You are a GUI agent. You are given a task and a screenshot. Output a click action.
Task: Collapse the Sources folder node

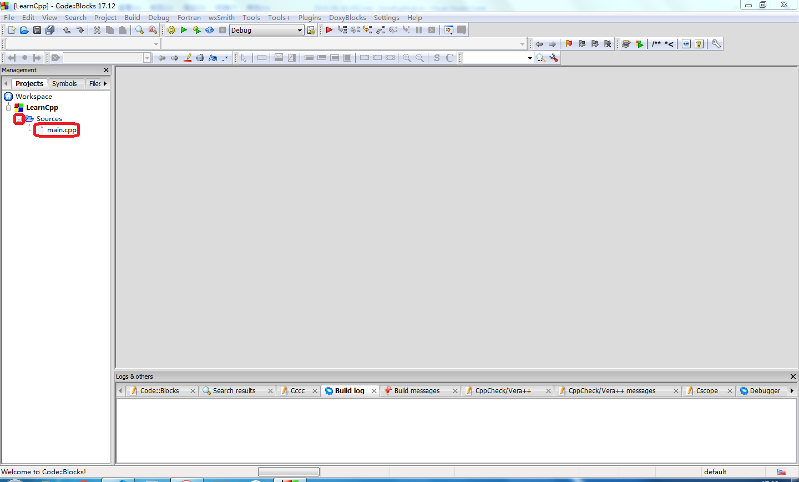click(x=19, y=119)
